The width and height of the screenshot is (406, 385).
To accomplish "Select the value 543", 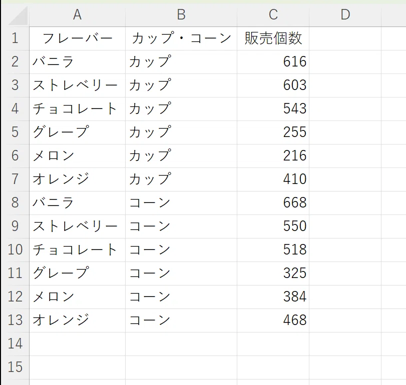I will (x=273, y=109).
